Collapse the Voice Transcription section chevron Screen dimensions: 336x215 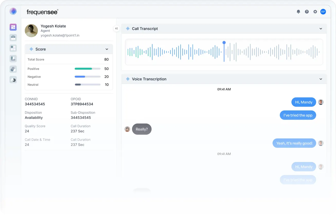point(321,79)
